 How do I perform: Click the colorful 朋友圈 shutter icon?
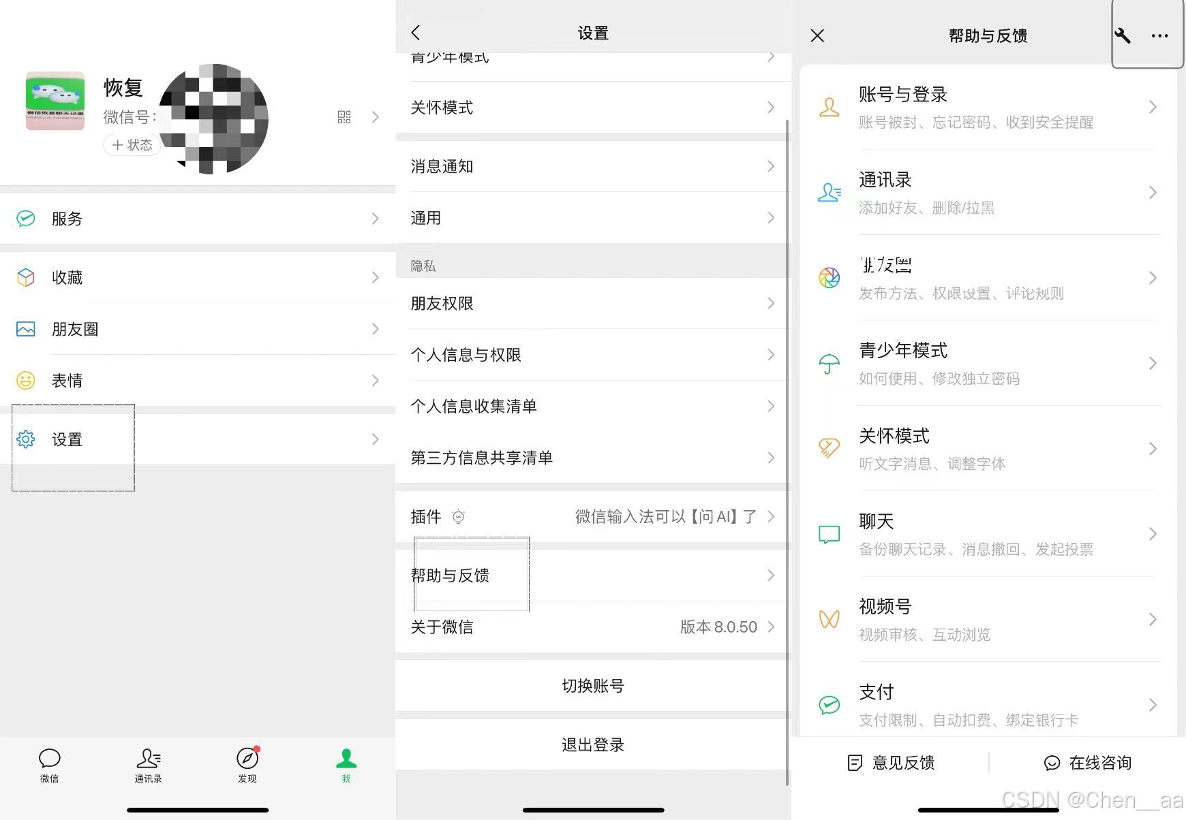[829, 278]
